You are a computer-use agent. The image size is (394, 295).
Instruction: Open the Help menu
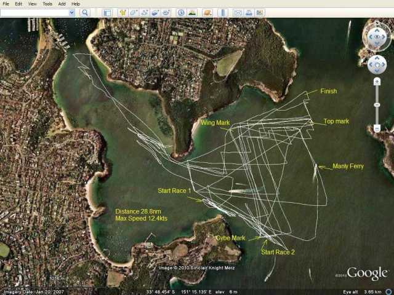pos(76,4)
